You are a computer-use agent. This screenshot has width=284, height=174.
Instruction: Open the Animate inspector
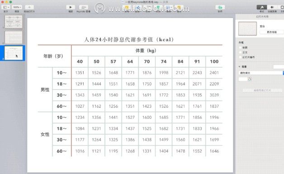tap(272, 7)
